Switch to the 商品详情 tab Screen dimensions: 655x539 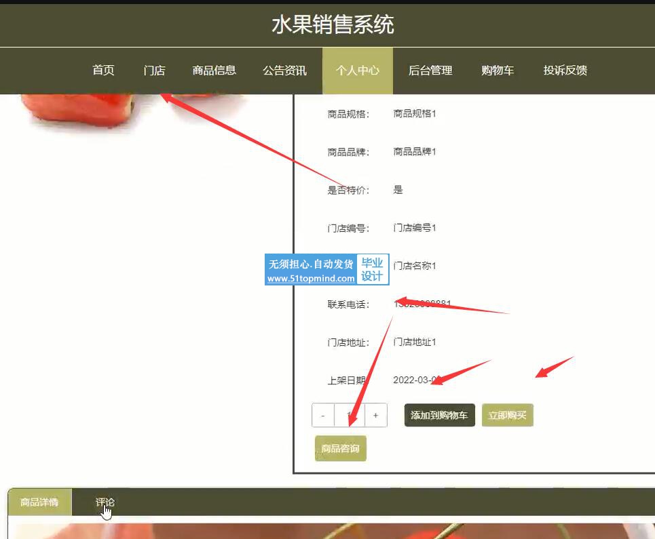39,502
